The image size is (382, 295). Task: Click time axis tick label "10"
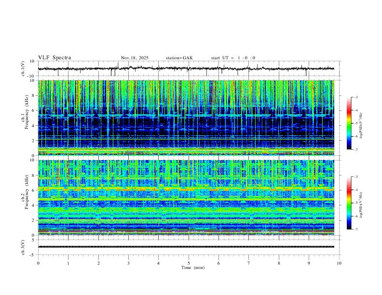339,263
